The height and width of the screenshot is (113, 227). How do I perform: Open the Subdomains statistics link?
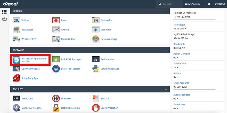coord(180,63)
